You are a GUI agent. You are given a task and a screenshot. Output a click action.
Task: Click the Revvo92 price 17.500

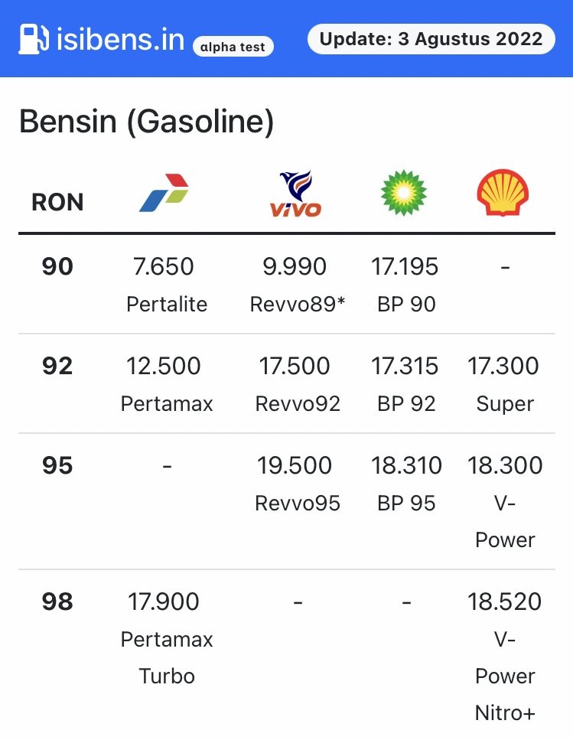(295, 367)
